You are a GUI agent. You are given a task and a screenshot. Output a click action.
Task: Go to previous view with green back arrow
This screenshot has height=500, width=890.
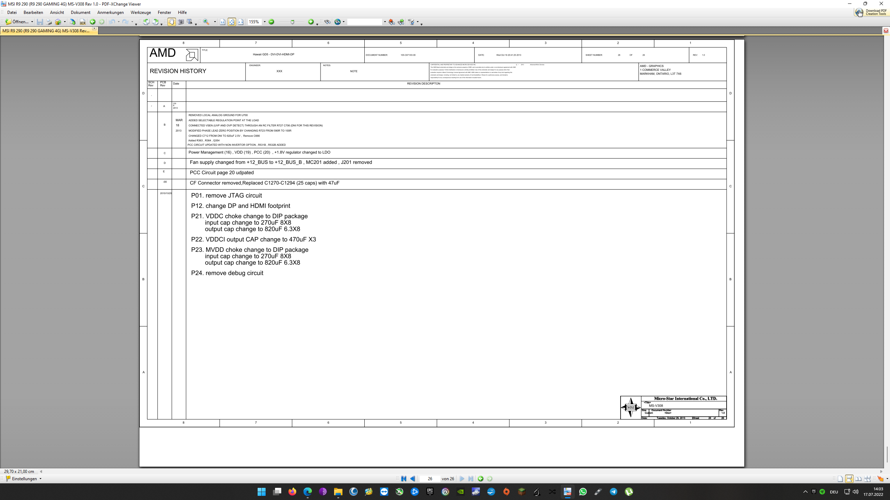pyautogui.click(x=92, y=22)
